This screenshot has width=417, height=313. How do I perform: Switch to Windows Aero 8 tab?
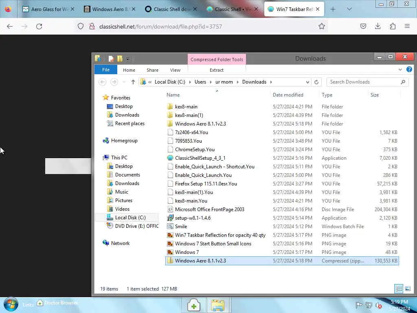coord(110,9)
